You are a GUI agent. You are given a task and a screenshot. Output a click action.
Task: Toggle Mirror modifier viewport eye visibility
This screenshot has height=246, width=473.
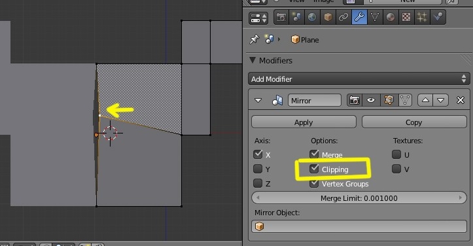pos(371,100)
